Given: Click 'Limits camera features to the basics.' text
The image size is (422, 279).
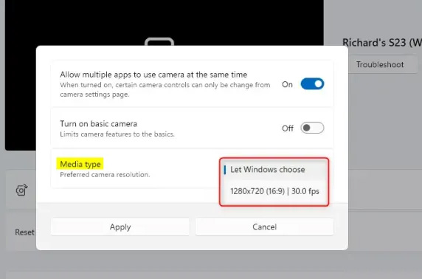Looking at the screenshot, I should click(x=117, y=134).
